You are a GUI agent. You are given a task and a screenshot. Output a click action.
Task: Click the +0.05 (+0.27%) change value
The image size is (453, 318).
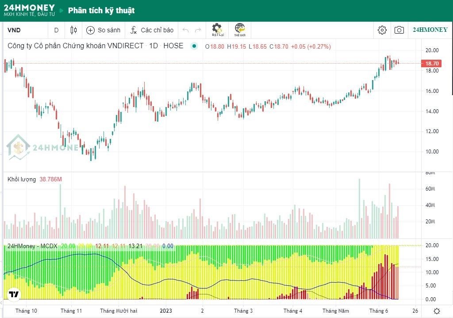pos(311,46)
